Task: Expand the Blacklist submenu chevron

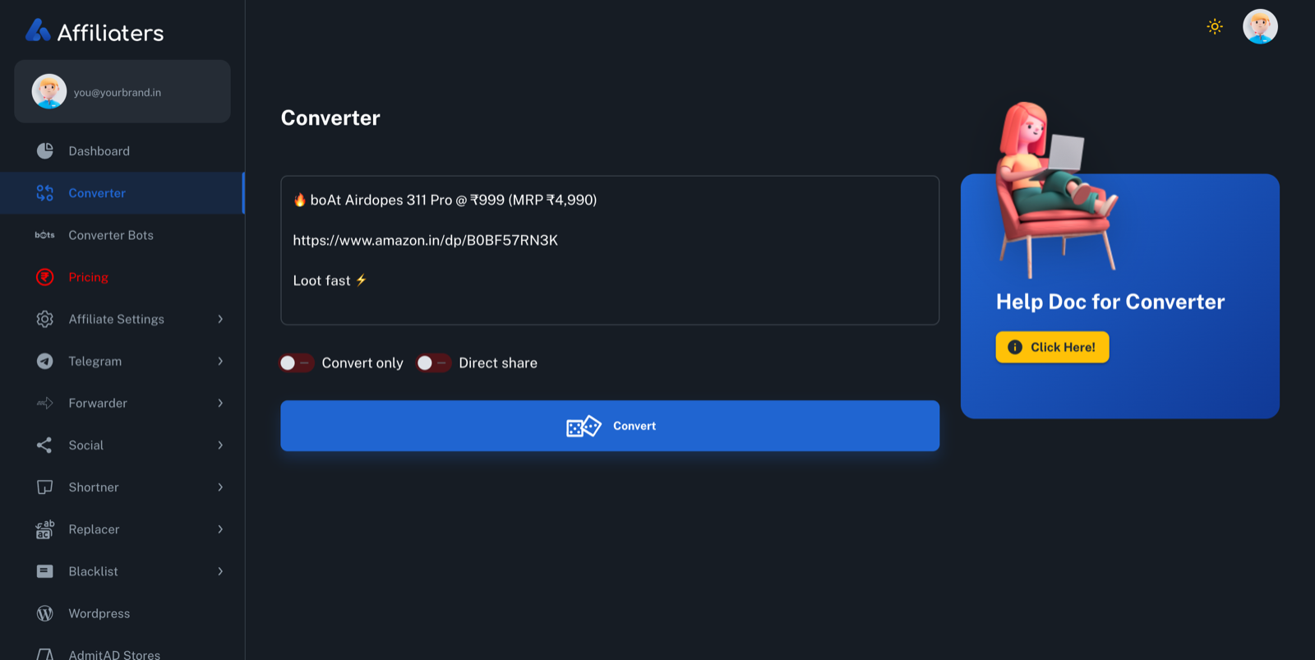Action: 220,571
